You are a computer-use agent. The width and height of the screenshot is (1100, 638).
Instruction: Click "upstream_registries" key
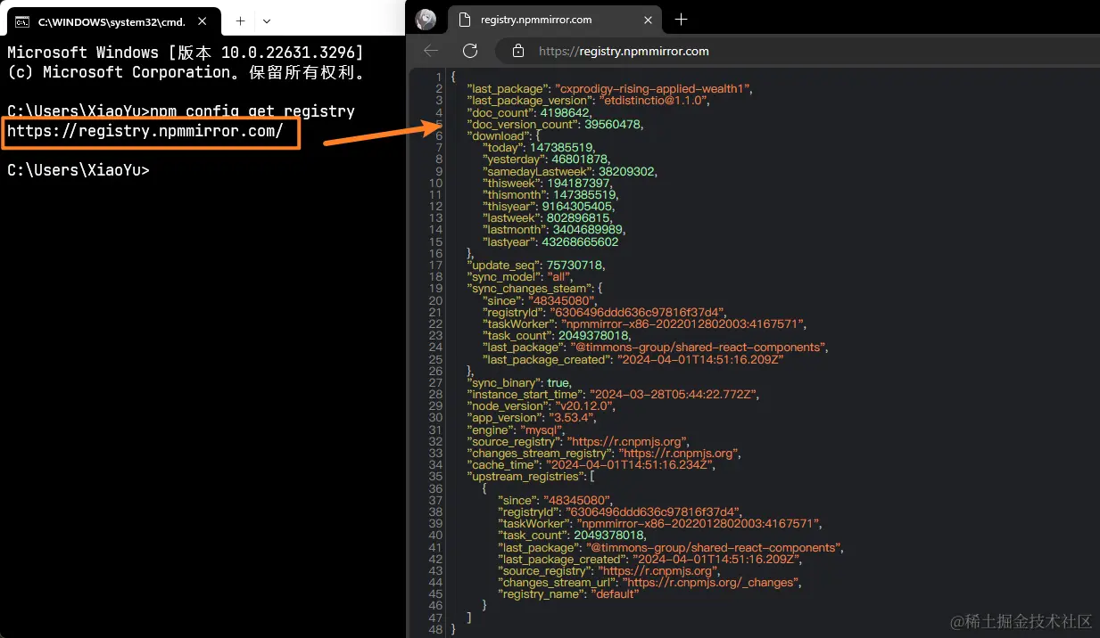tap(527, 476)
